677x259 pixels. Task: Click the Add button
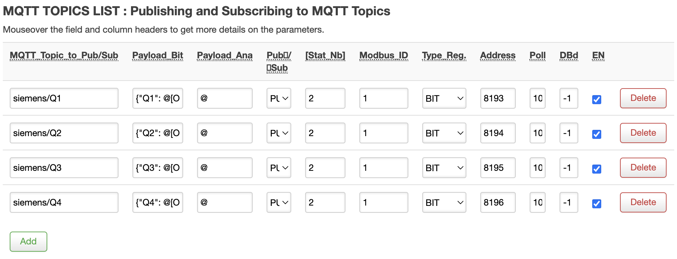(28, 241)
